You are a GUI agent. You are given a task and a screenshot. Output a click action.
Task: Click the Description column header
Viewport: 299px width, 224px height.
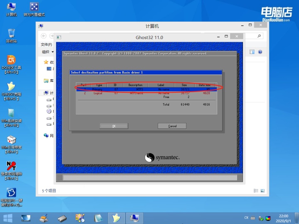pyautogui.click(x=135, y=85)
